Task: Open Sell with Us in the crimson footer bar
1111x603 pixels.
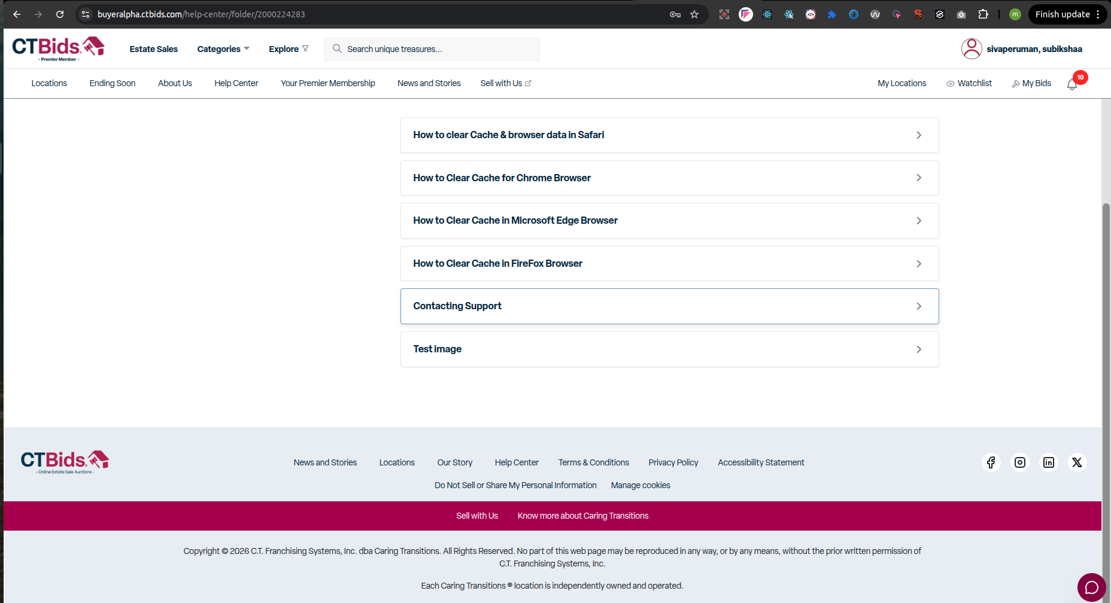Action: [x=477, y=516]
